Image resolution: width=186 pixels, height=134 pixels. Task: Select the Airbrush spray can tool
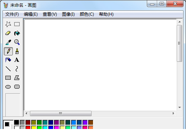[x=8, y=60]
